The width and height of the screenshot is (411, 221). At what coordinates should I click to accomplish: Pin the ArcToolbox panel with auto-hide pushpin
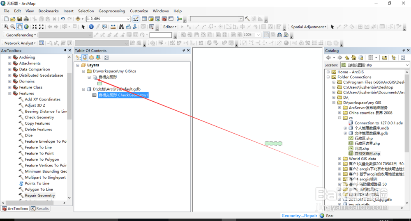tap(65, 50)
